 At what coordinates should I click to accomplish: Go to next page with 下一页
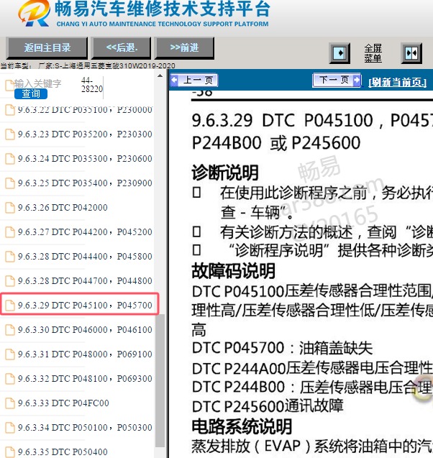337,80
